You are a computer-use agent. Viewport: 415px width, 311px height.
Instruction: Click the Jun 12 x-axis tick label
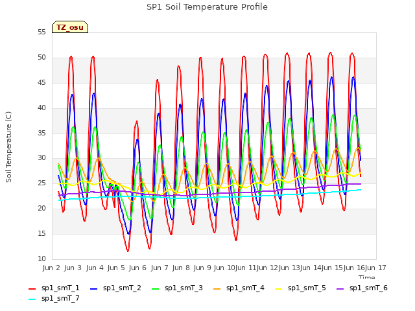[x=269, y=268]
